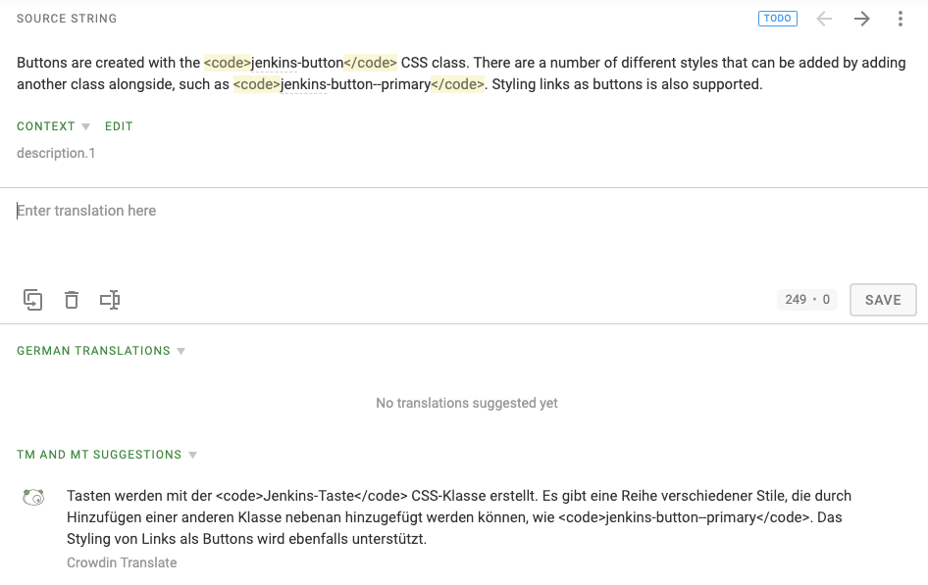928x585 pixels.
Task: Click the closing code tag after jenkins-button--primary
Action: (x=456, y=84)
